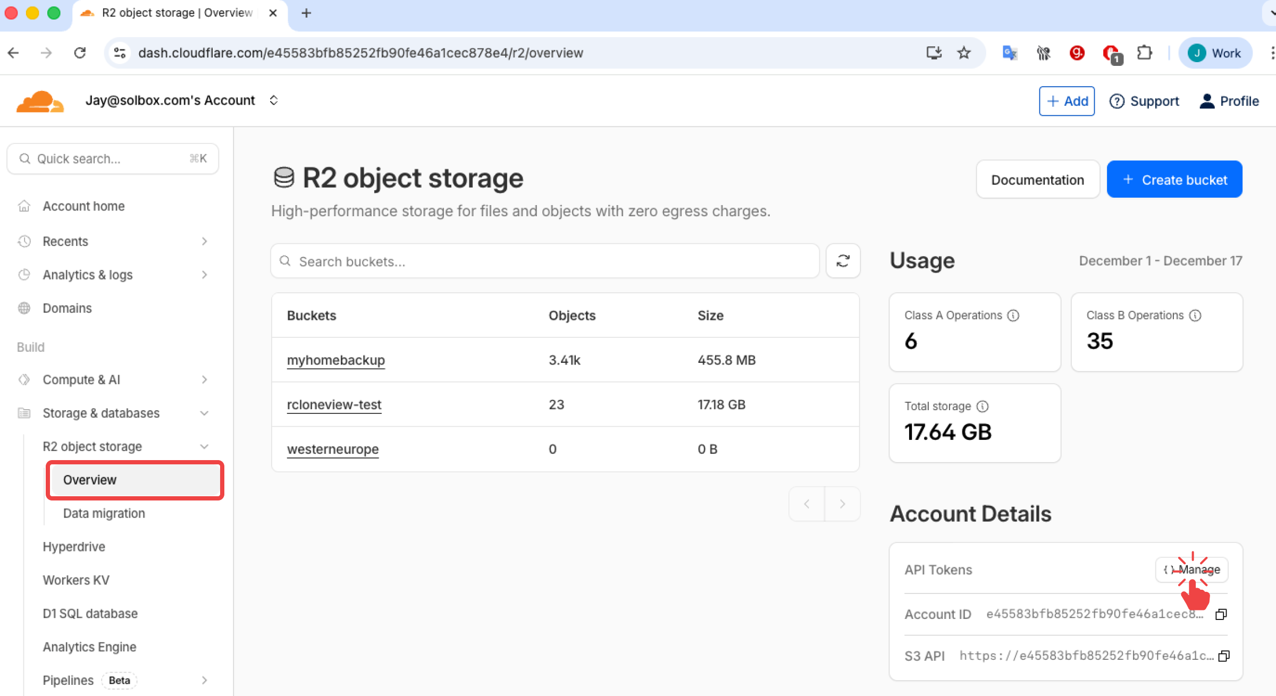The width and height of the screenshot is (1276, 696).
Task: Click the Google Translate icon in address bar
Action: point(1009,53)
